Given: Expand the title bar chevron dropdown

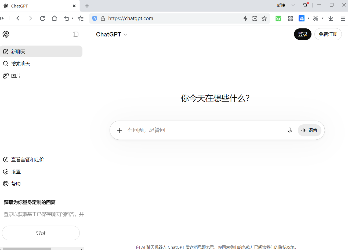Looking at the screenshot, I should (293, 5).
